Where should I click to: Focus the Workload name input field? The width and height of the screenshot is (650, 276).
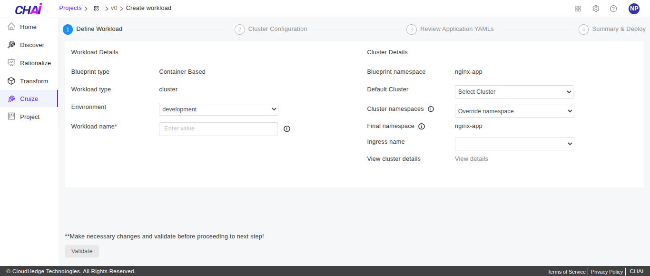pos(218,129)
